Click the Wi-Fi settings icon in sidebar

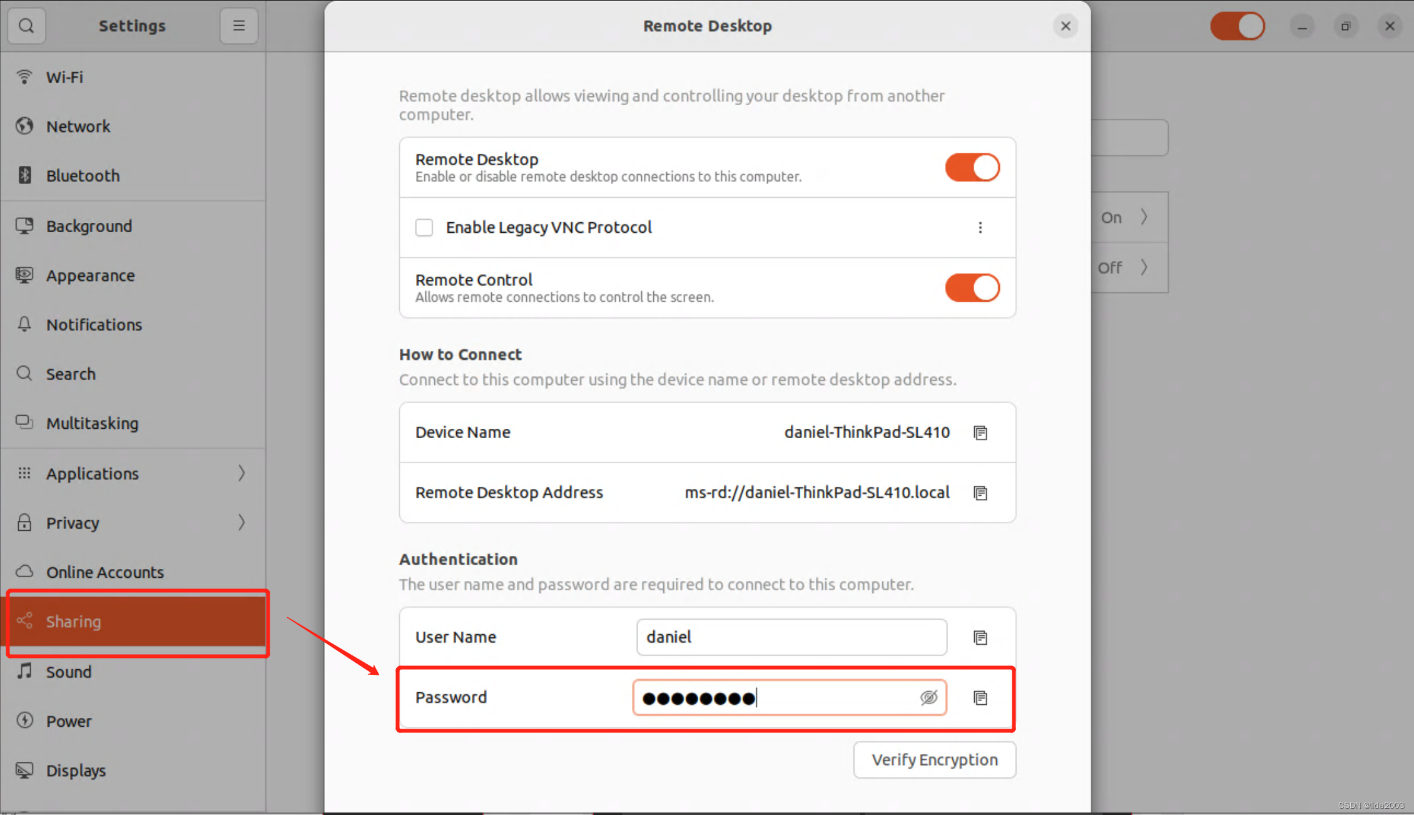click(26, 77)
